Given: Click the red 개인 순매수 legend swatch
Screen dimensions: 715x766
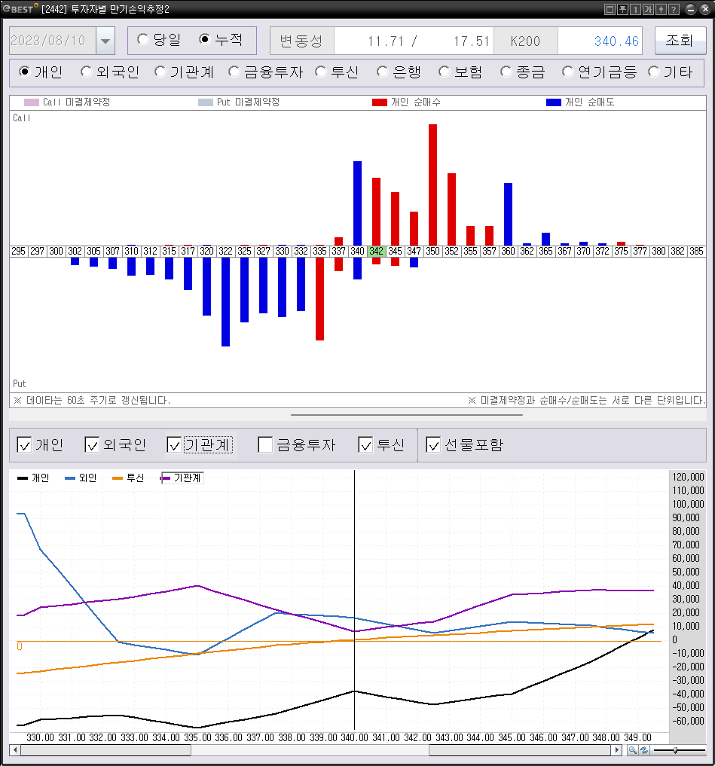Looking at the screenshot, I should [380, 102].
